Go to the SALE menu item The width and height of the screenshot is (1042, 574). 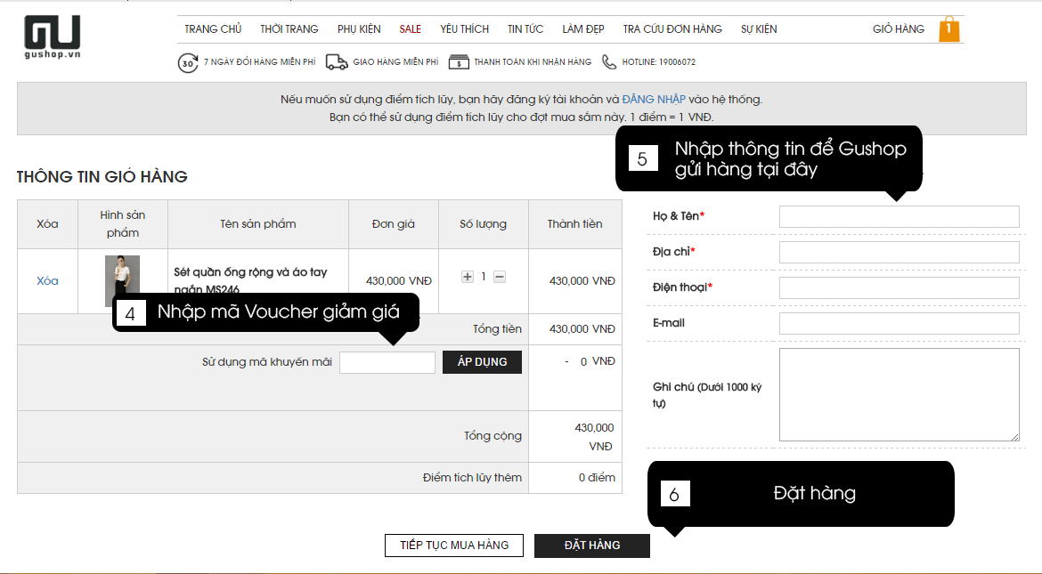tap(410, 29)
